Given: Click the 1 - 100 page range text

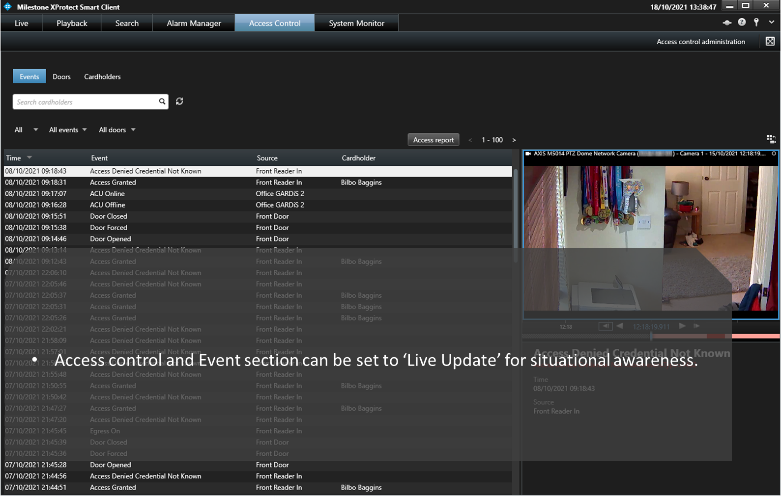Looking at the screenshot, I should (492, 140).
